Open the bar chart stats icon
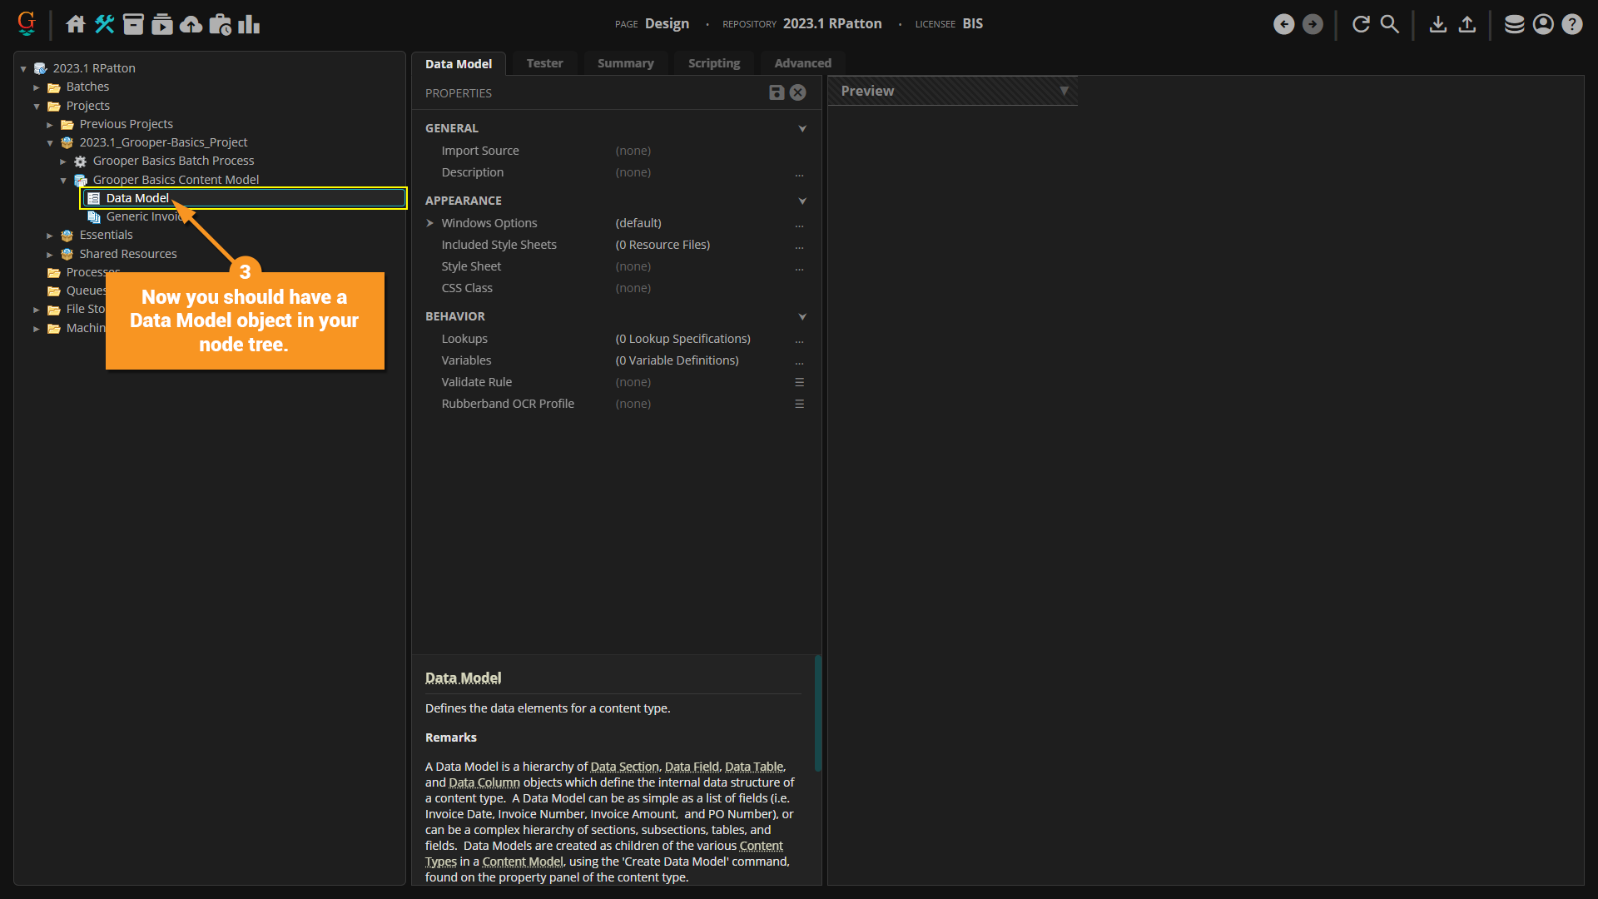The width and height of the screenshot is (1598, 899). coord(249,24)
